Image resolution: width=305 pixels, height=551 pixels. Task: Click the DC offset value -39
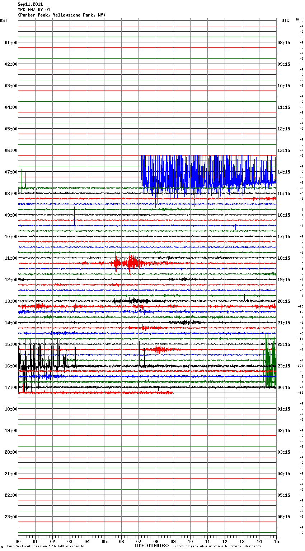coord(301,188)
